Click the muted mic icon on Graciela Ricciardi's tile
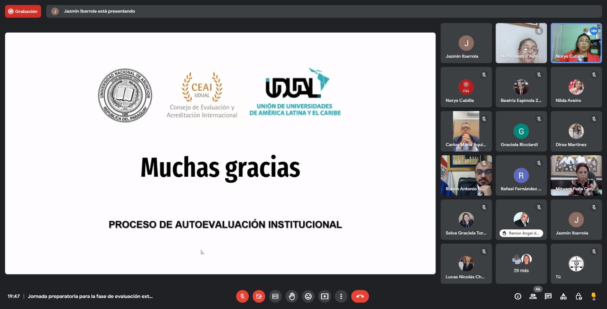This screenshot has height=309, width=607. click(x=539, y=119)
